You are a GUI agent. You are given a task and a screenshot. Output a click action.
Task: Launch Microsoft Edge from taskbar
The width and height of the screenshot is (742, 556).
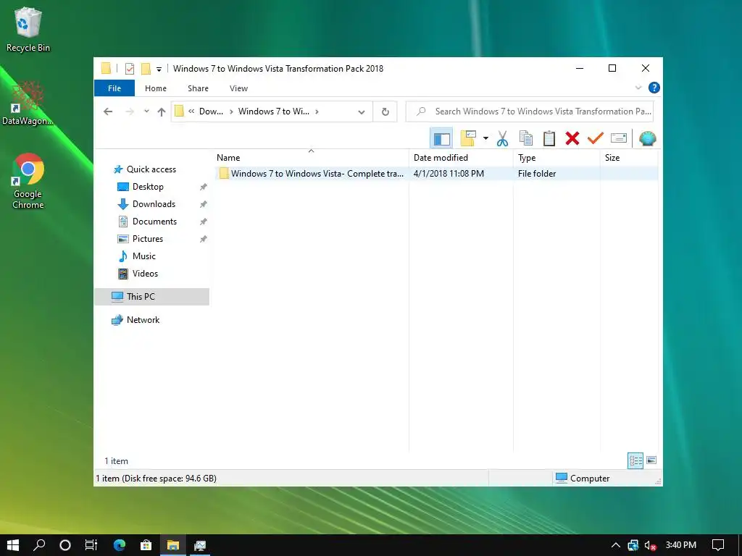pos(120,545)
